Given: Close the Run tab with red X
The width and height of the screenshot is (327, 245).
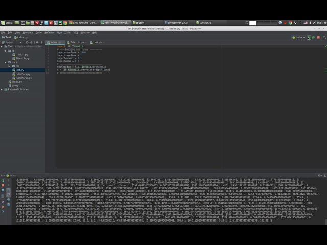Looking at the screenshot, I should (x=3, y=207).
